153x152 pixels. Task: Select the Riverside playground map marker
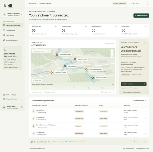(x=86, y=70)
